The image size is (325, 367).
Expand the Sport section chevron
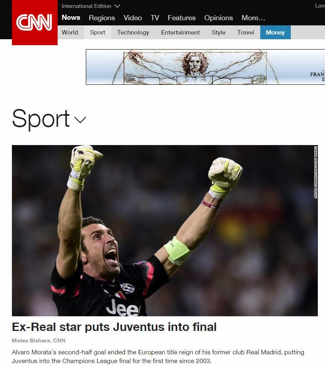tap(80, 120)
